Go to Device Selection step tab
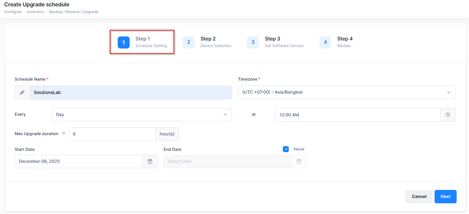Image resolution: width=469 pixels, height=214 pixels. pos(216,42)
